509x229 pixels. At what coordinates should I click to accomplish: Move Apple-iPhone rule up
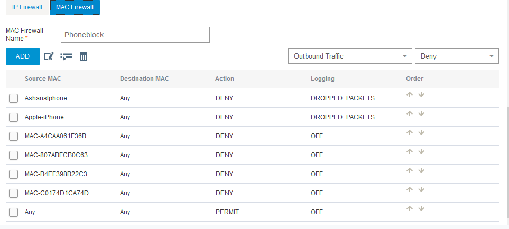(x=410, y=114)
